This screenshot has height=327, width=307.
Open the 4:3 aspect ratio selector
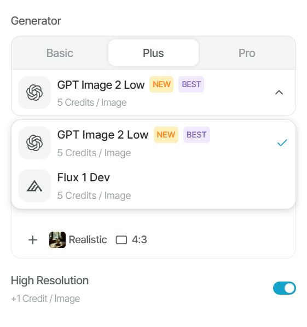click(131, 240)
